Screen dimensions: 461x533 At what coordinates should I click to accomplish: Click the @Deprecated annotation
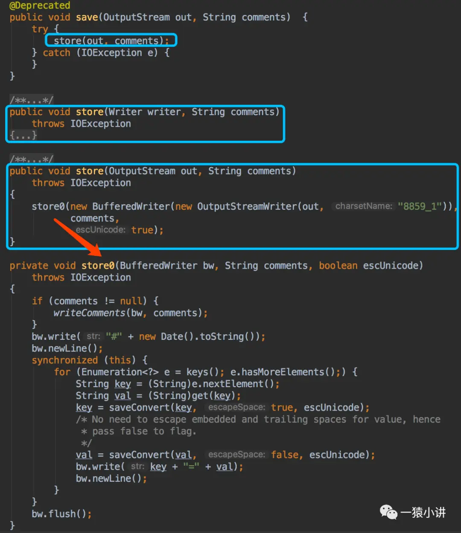coord(40,6)
